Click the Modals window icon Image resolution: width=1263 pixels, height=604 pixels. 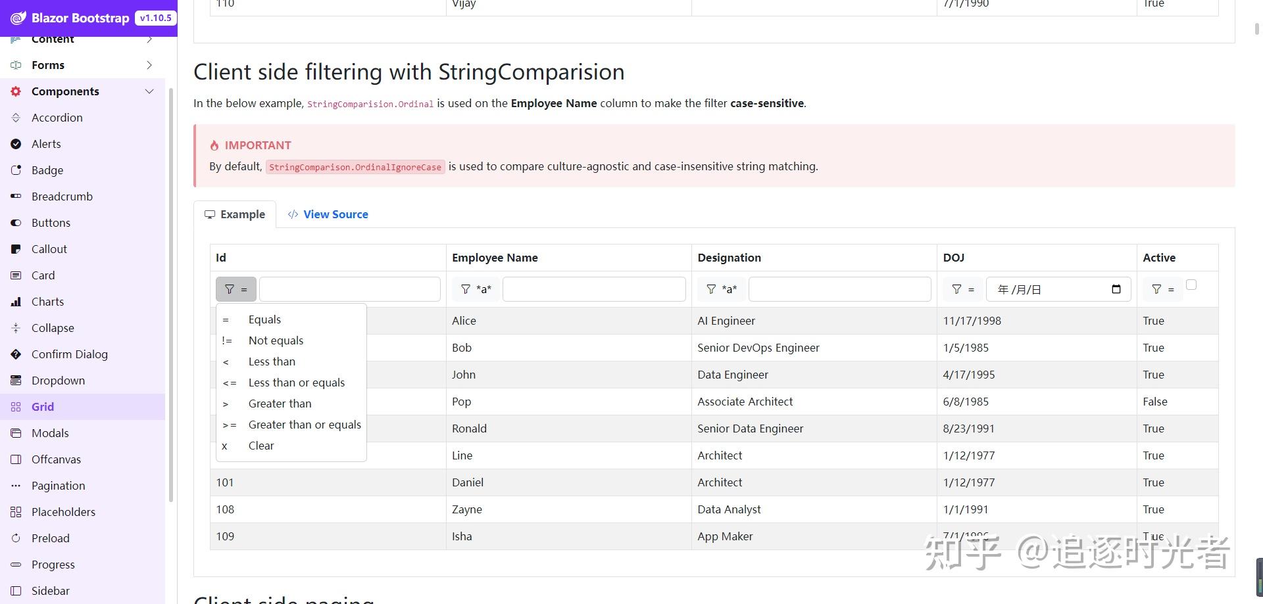click(16, 433)
